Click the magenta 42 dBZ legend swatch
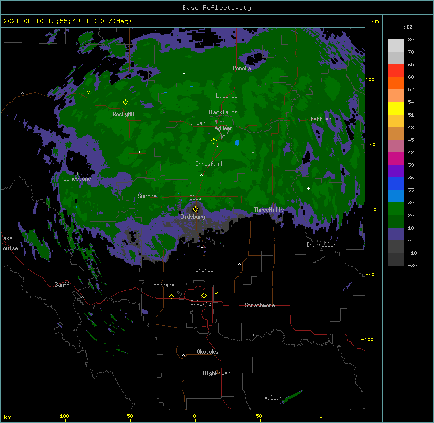This screenshot has height=423, width=434. click(396, 158)
